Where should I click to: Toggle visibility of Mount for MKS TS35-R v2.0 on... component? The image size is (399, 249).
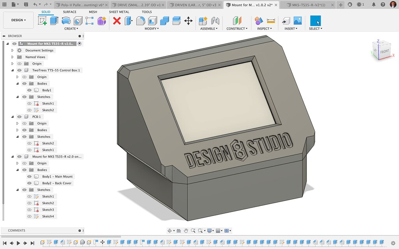[x=19, y=157]
